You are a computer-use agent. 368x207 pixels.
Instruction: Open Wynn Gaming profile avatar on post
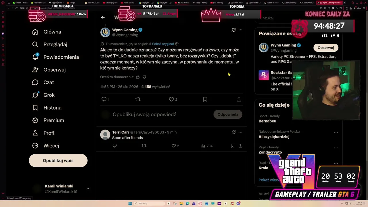pos(105,32)
